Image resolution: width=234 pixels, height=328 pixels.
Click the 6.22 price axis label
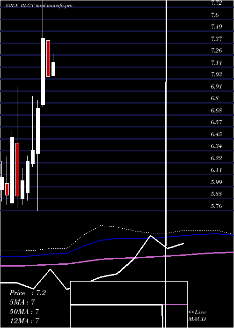click(x=216, y=158)
